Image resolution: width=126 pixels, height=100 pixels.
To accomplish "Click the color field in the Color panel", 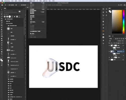I will (x=117, y=22).
